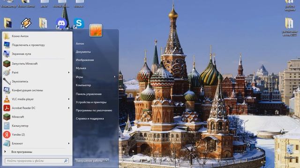Open the Звукозапись microphone icon
300x168 pixels.
coord(7,81)
